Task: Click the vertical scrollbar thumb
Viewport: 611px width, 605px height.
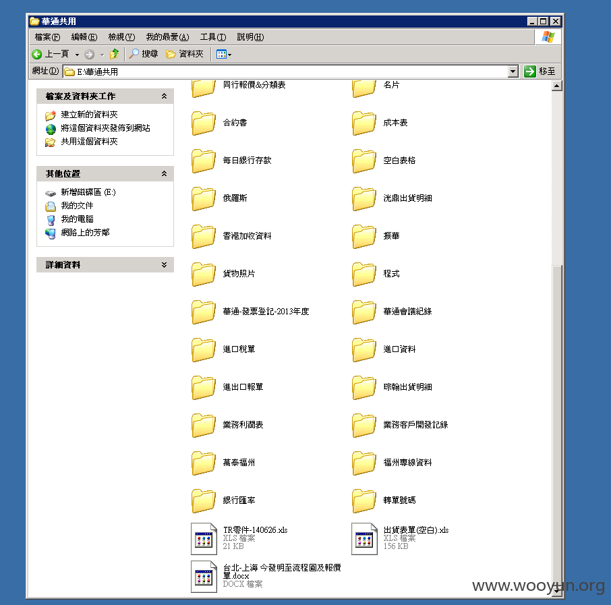Action: (x=557, y=426)
